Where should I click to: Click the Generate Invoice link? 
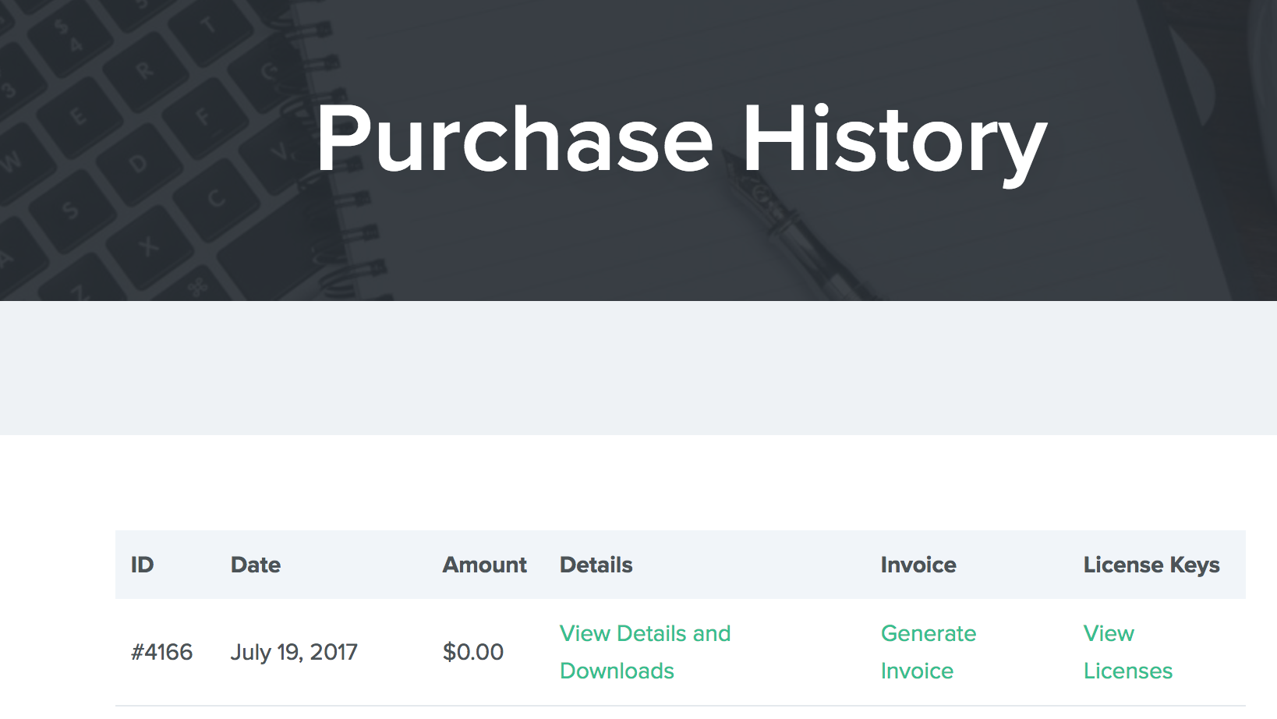click(x=928, y=652)
